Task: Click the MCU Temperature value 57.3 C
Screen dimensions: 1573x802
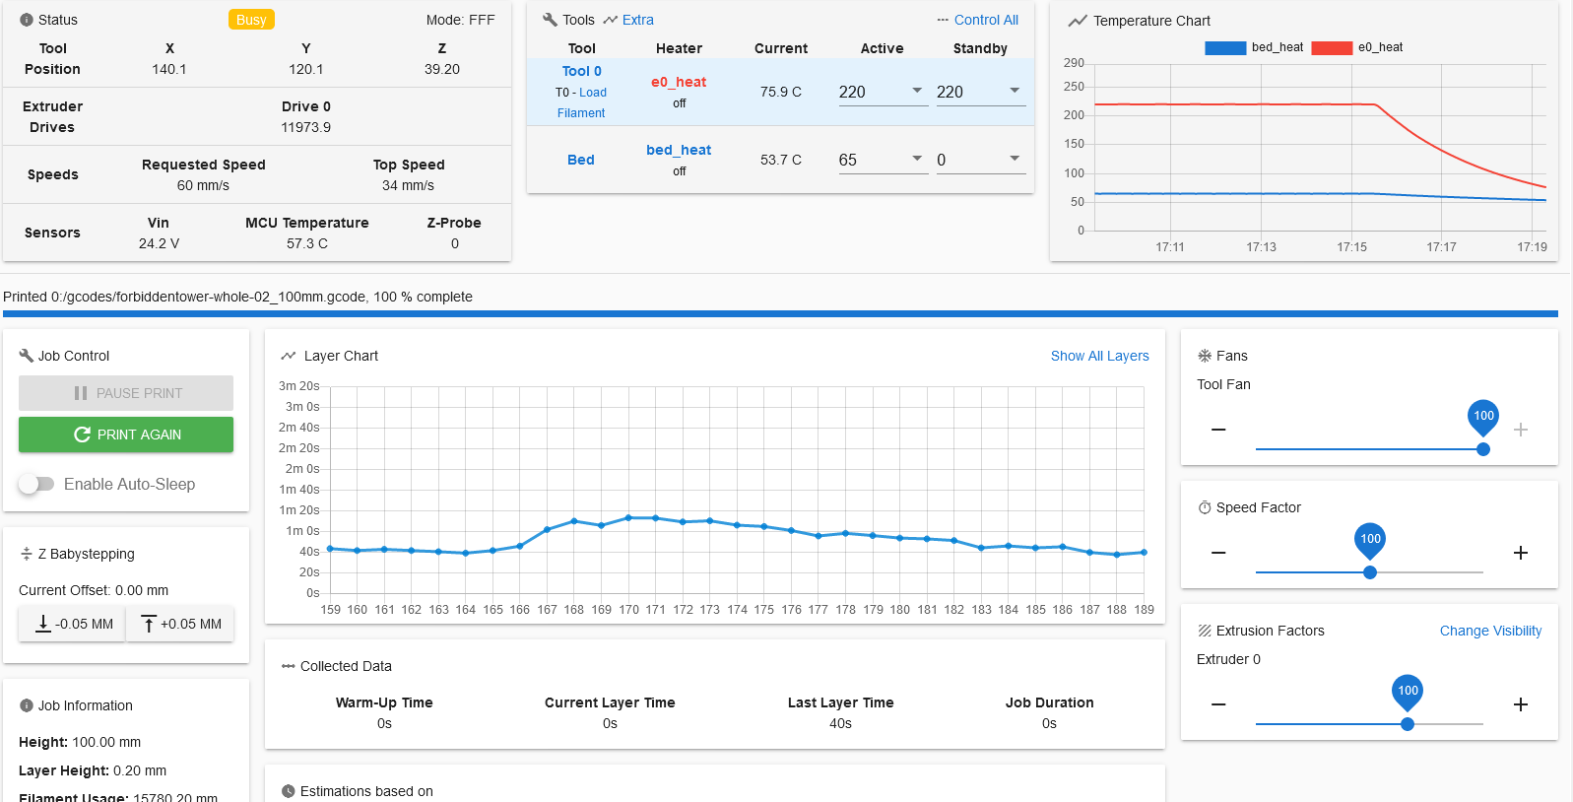Action: coord(307,243)
